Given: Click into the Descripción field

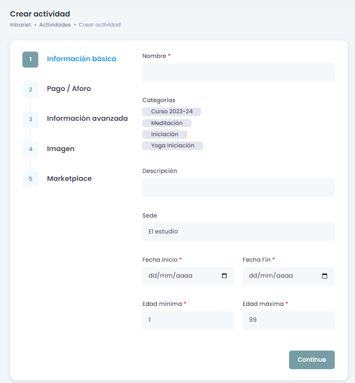Looking at the screenshot, I should pyautogui.click(x=238, y=187).
